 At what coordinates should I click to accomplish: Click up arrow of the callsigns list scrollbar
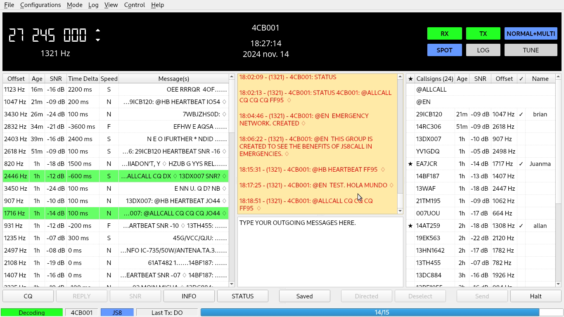coord(558,77)
